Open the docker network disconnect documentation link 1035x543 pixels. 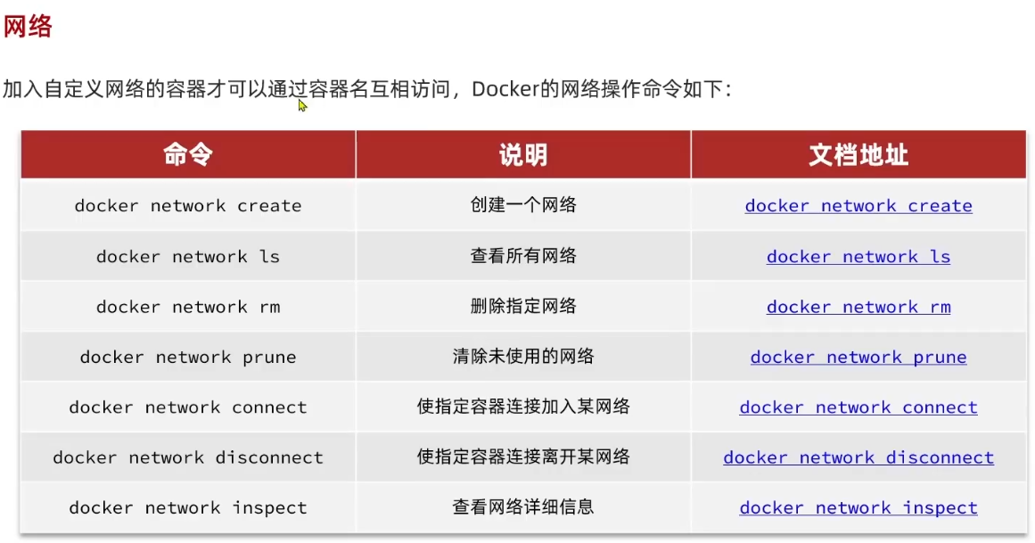pos(858,457)
